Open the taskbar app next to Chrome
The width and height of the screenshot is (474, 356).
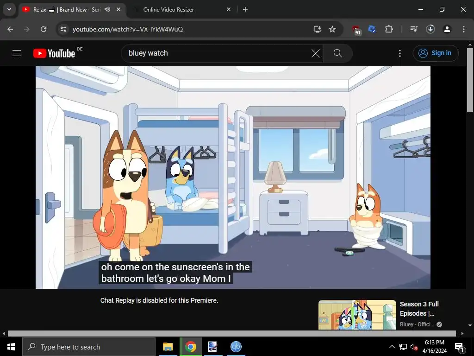point(213,347)
